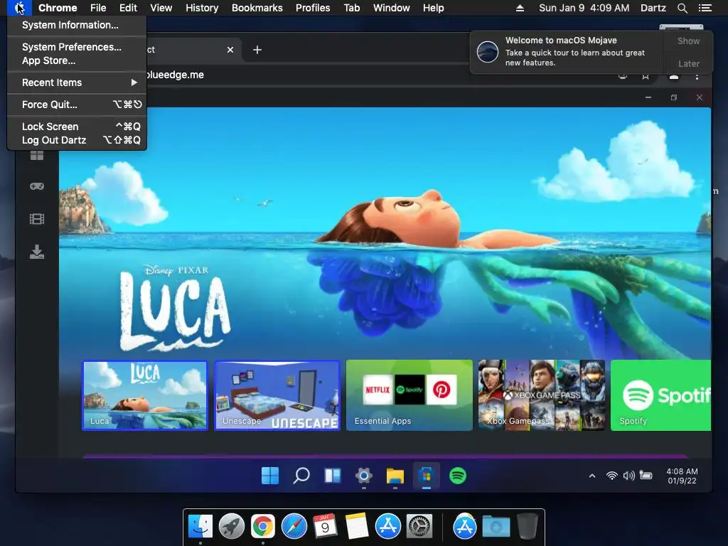Open the Trash in the dock
Image resolution: width=728 pixels, height=546 pixels.
point(527,526)
